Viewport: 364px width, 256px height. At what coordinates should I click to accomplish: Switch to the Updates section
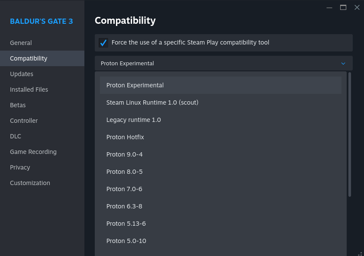[22, 74]
